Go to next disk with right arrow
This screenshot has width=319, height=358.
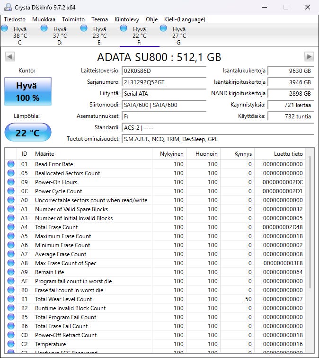coord(309,57)
